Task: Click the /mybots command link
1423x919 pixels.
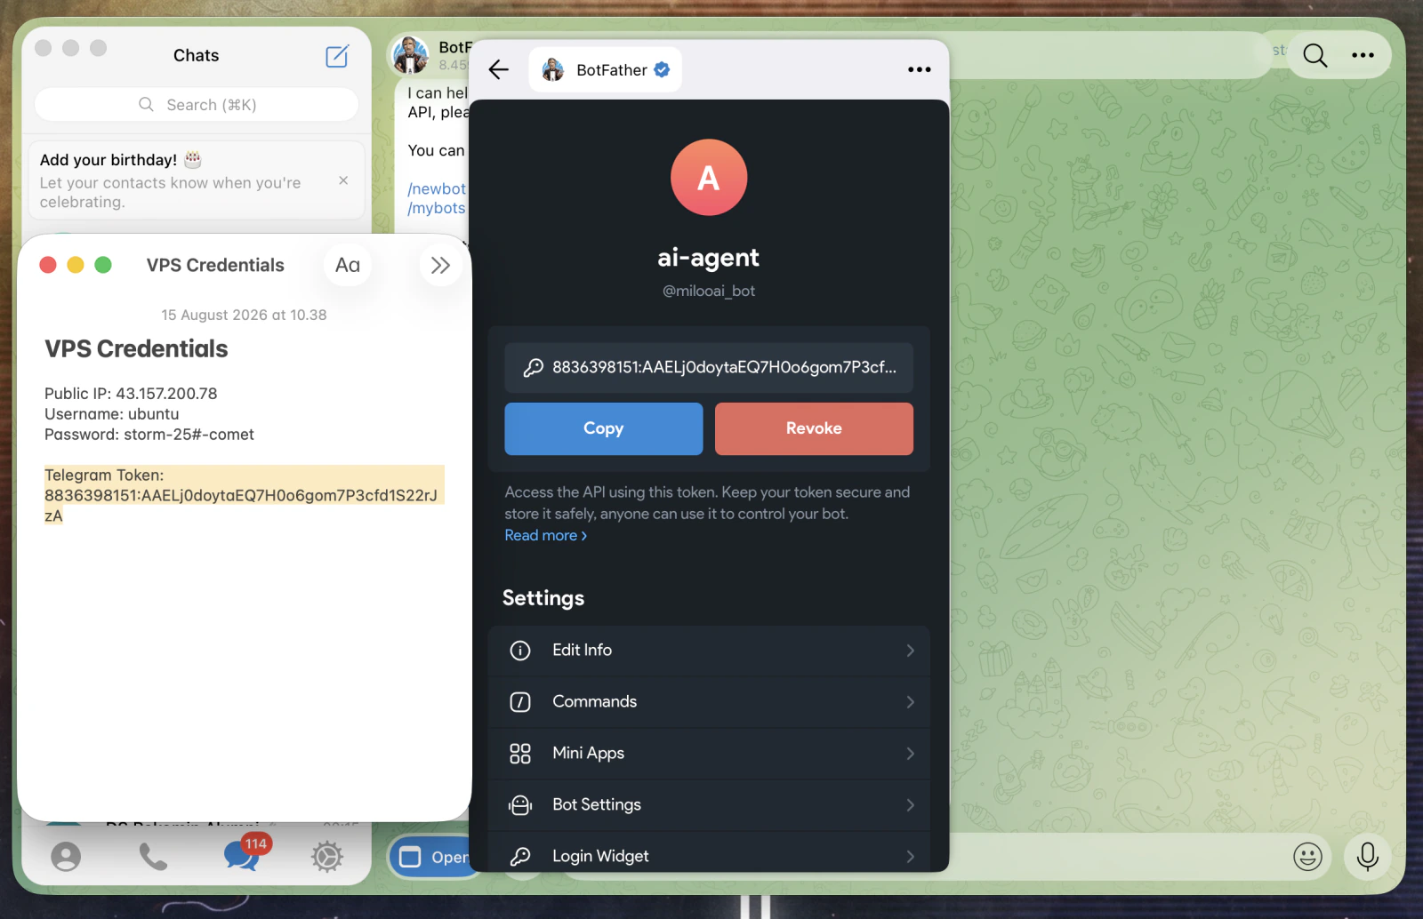Action: 437,208
